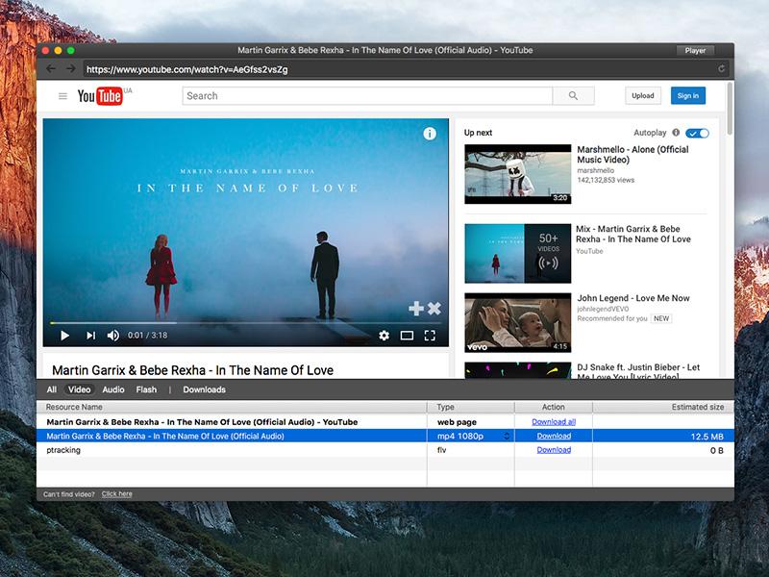769x577 pixels.
Task: Sort by Estimated size column header
Action: click(663, 407)
